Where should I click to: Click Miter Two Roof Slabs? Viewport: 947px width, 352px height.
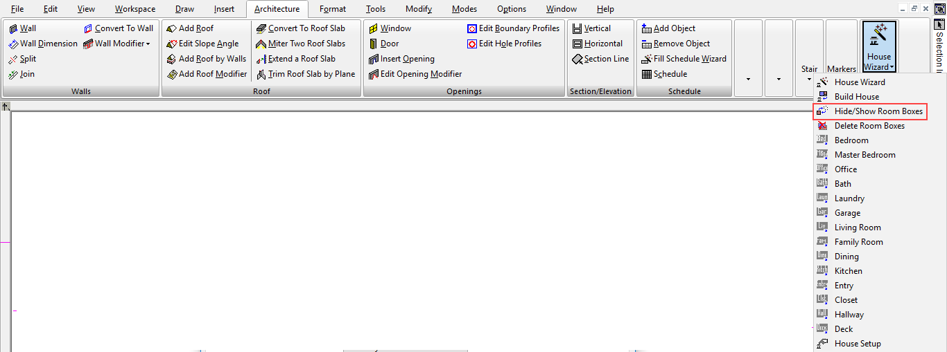click(301, 44)
